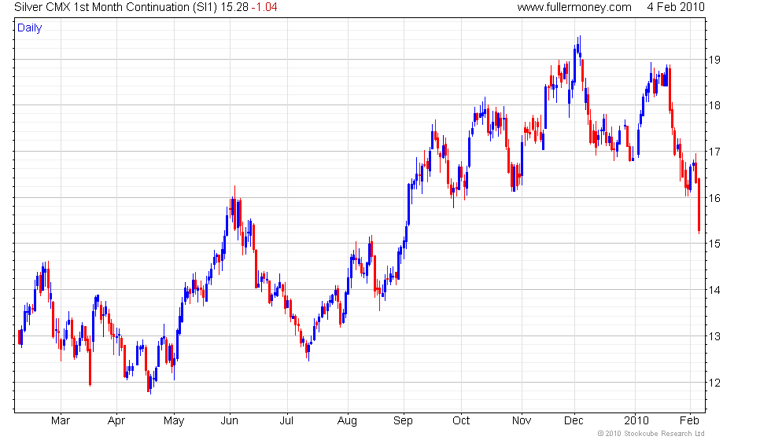Click the '12' price axis label
Viewport: 771px width, 440px height.
714,383
